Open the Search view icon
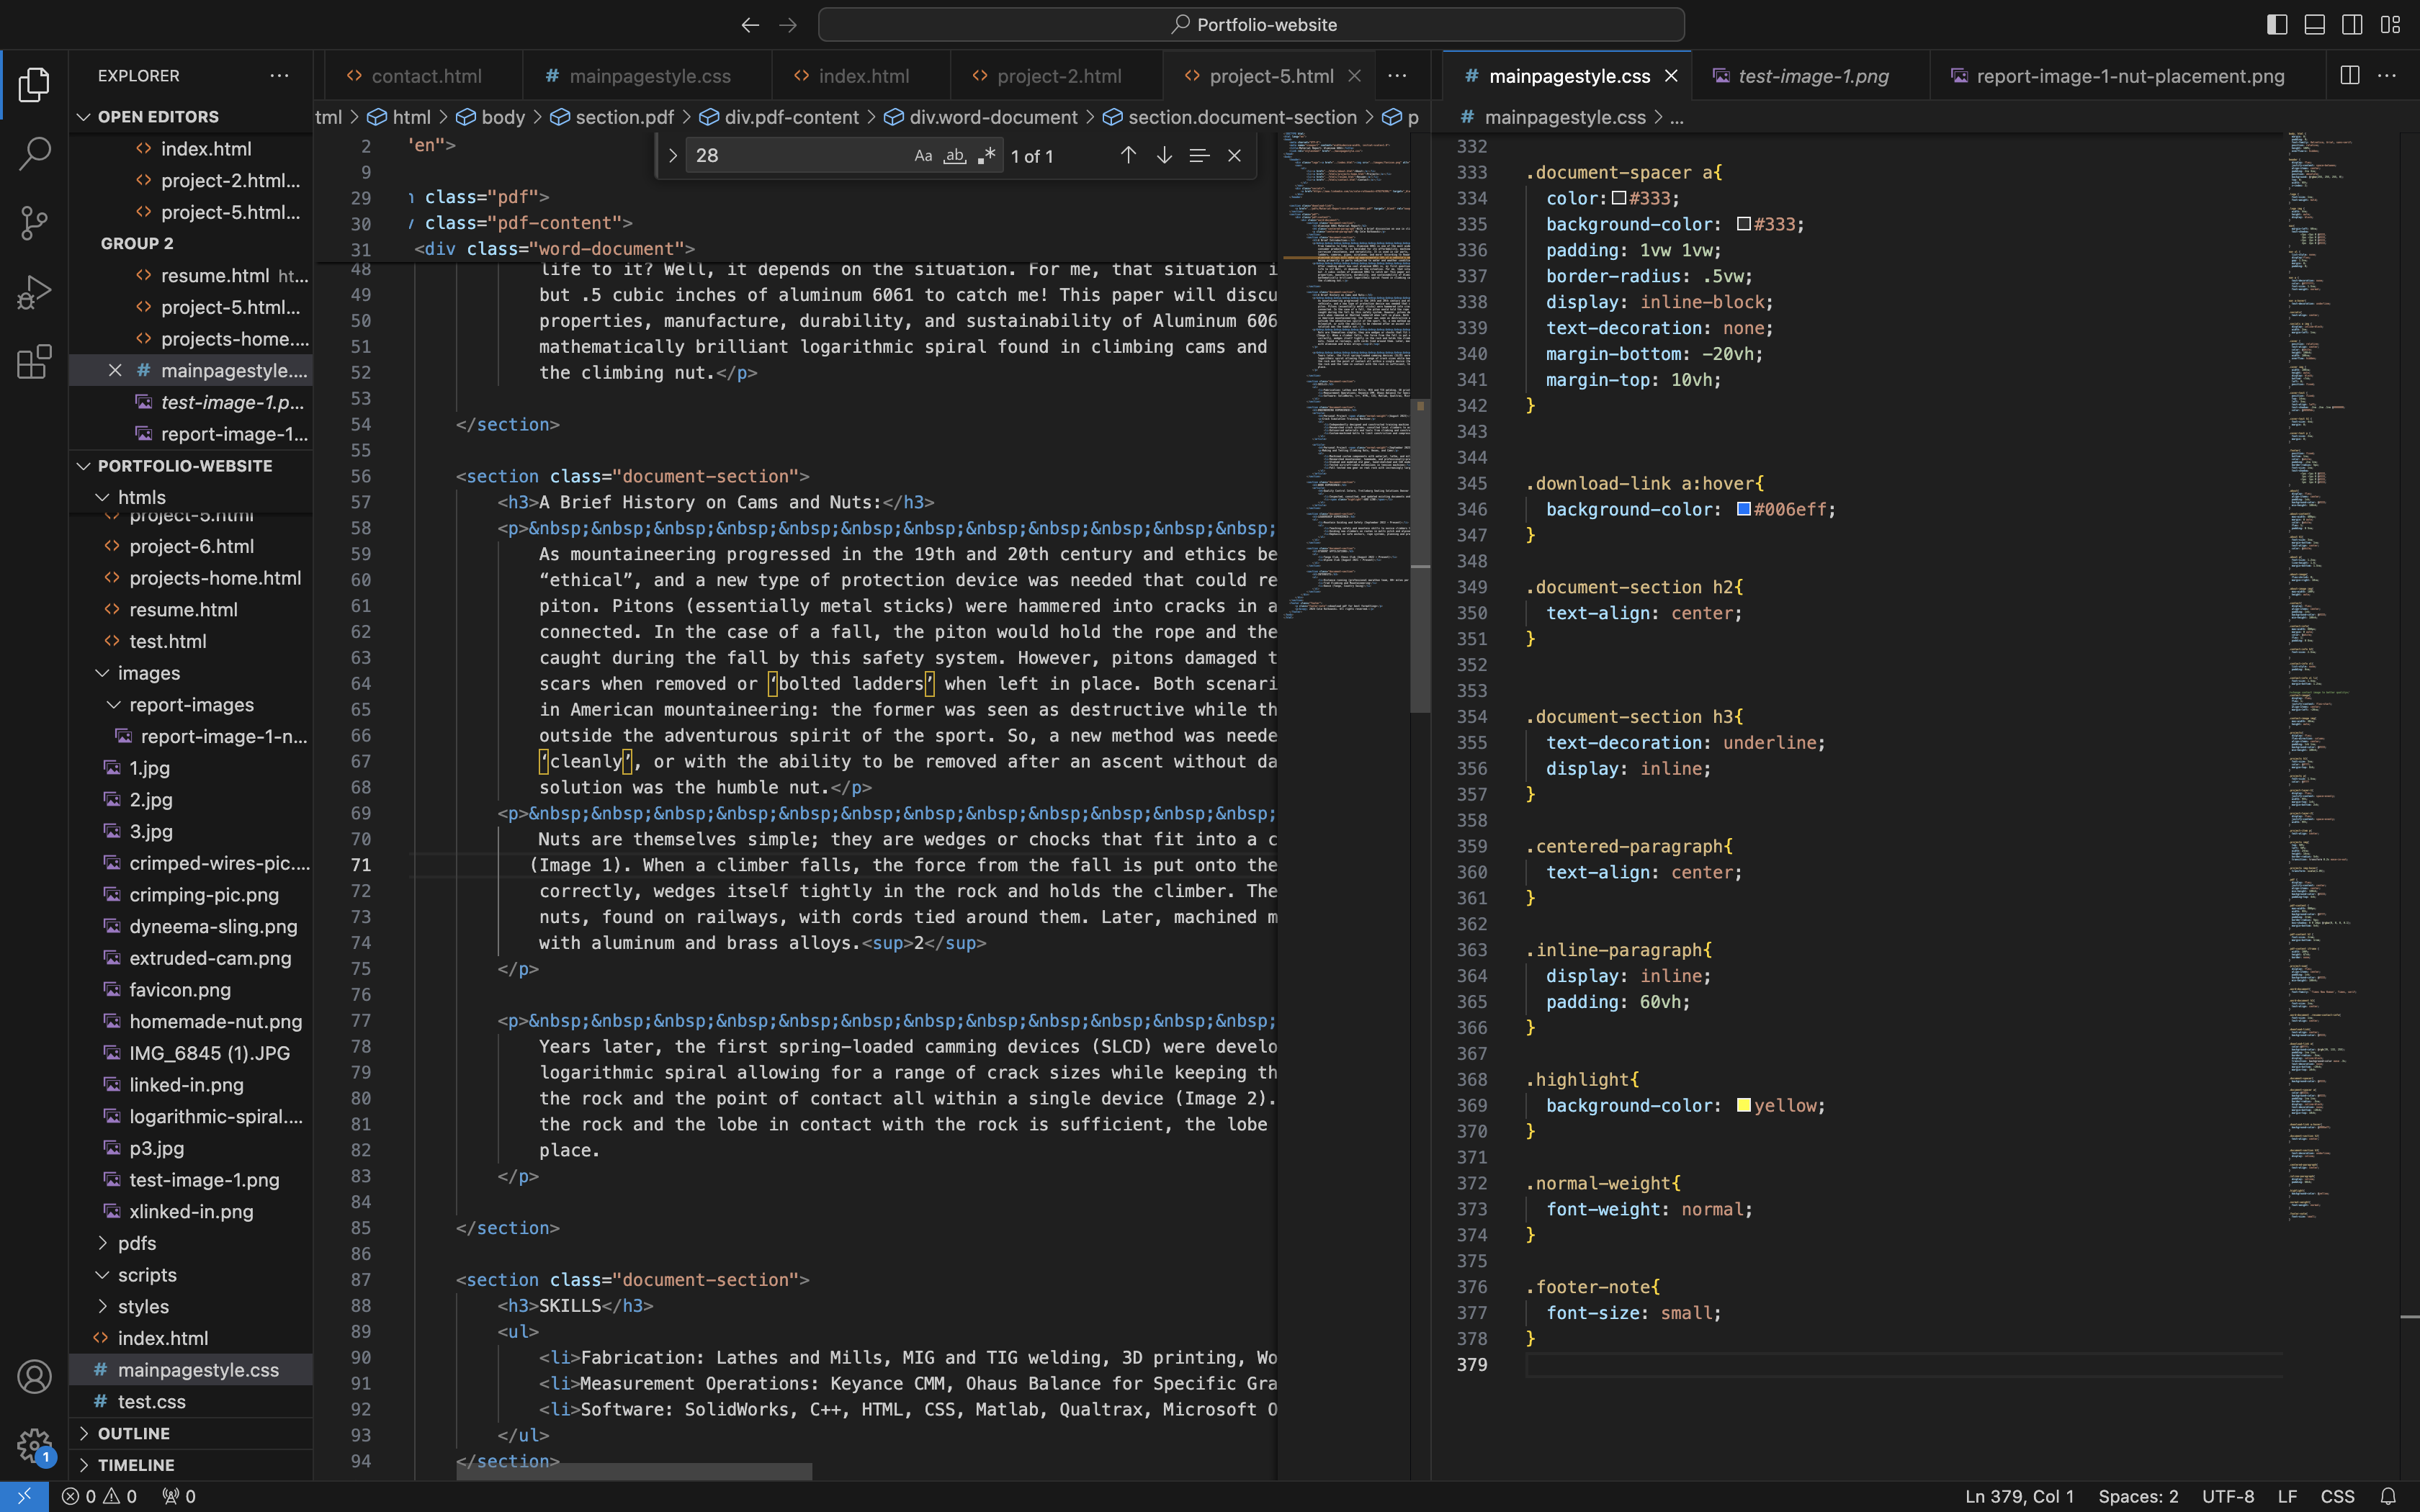The width and height of the screenshot is (2420, 1512). point(34,154)
